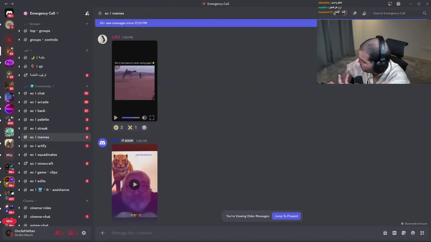Open pinned messages pin icon

click(x=355, y=13)
